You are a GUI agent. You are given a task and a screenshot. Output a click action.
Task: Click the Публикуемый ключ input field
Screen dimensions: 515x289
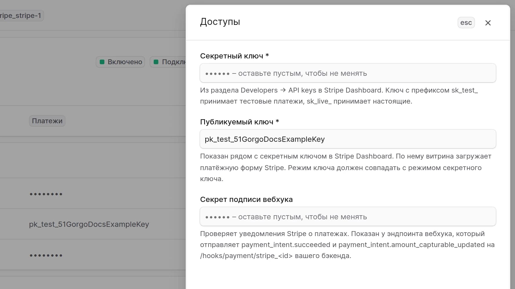[348, 139]
